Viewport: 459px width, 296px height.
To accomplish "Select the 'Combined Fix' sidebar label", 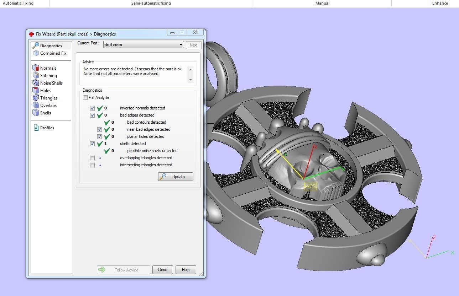I will [x=53, y=53].
